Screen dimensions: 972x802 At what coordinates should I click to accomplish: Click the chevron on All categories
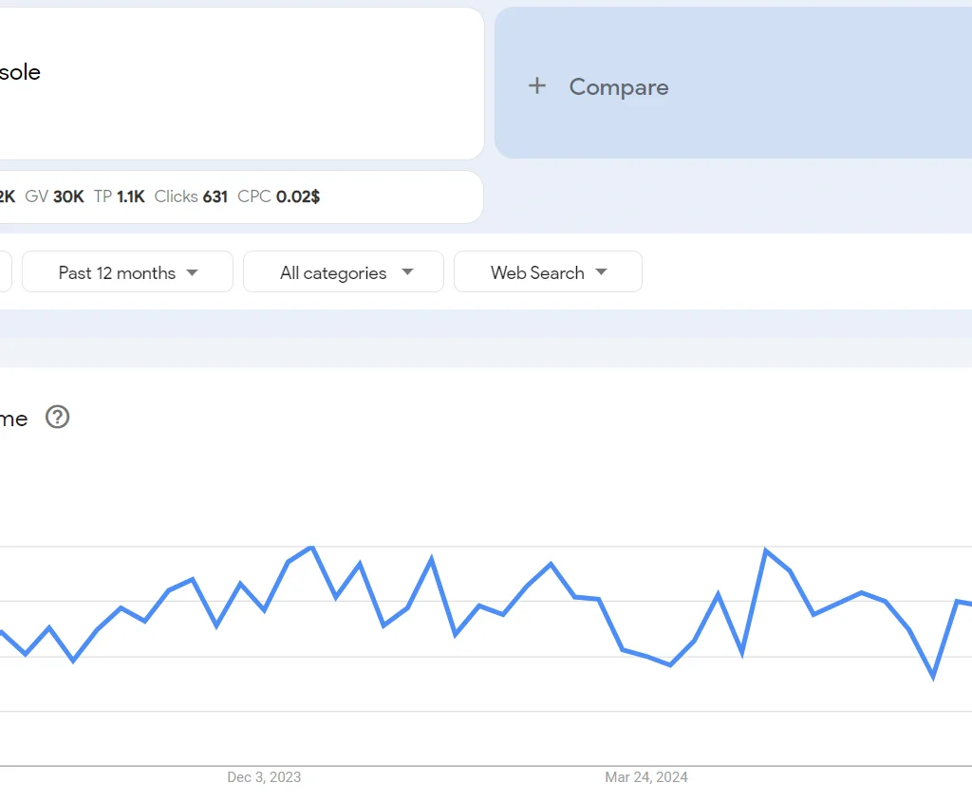click(x=408, y=271)
